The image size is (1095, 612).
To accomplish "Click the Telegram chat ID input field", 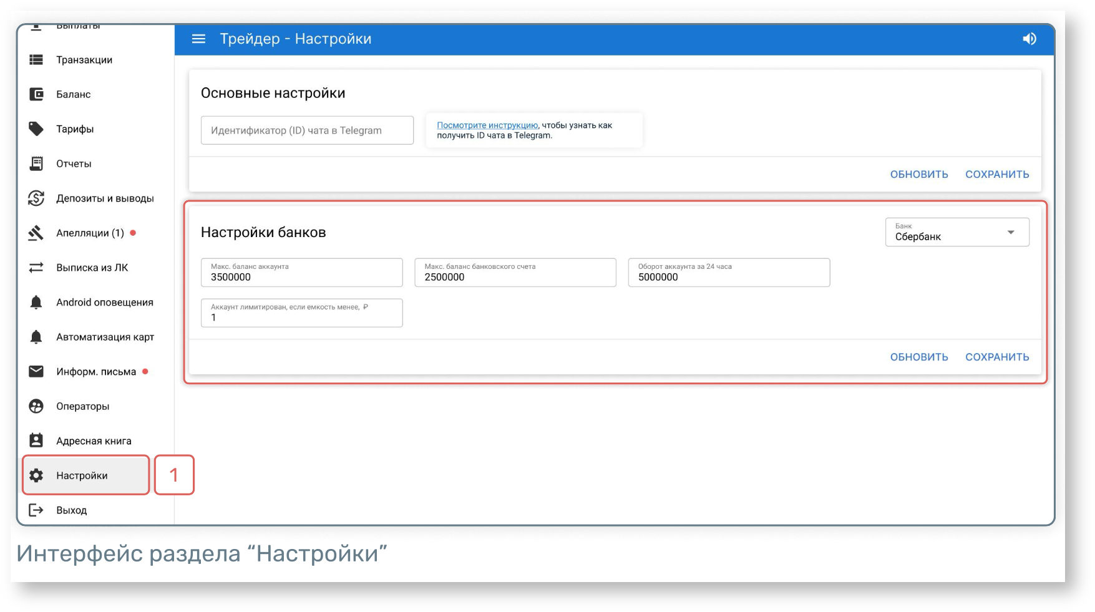I will pos(307,130).
